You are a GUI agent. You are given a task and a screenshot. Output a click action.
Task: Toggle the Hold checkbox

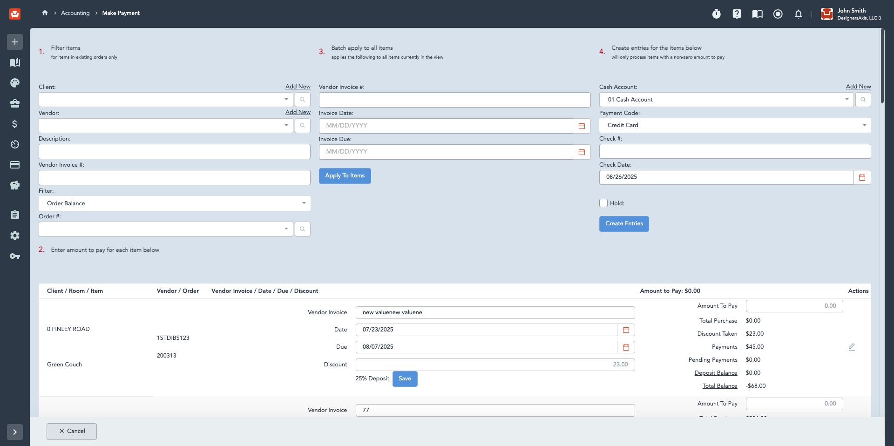tap(603, 203)
